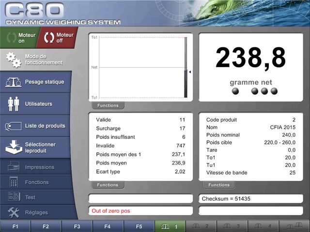Click the Impressions printer icon
Image resolution: width=310 pixels, height=232 pixels.
pos(14,167)
